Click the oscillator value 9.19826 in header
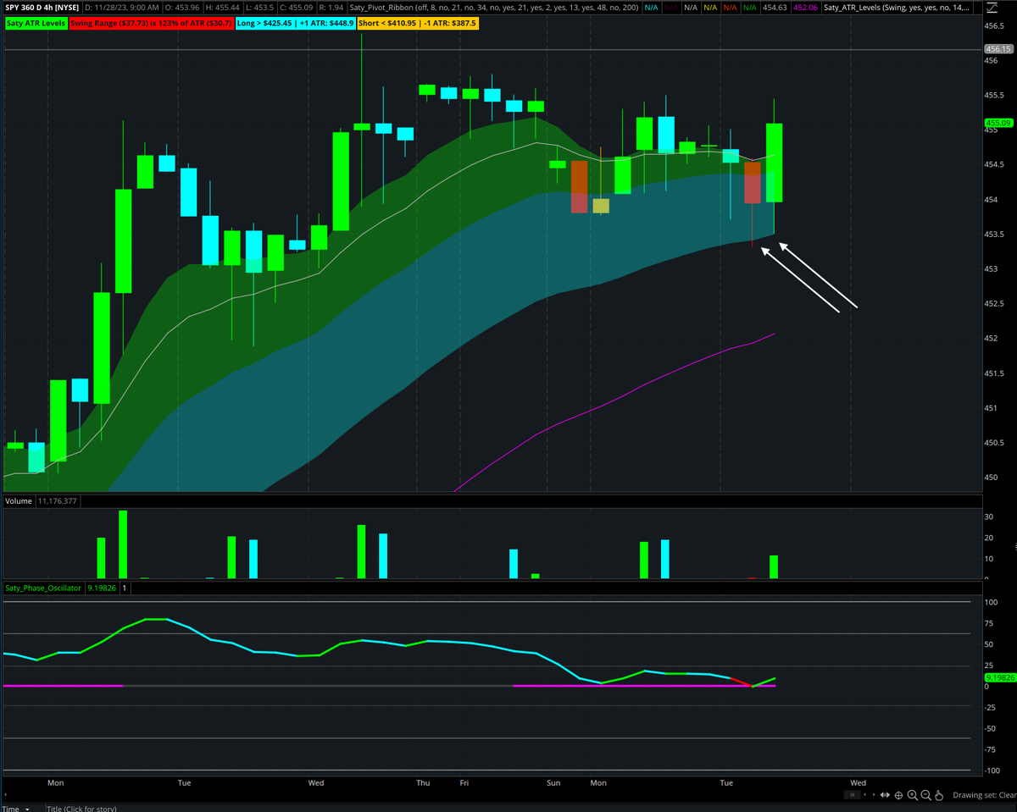This screenshot has width=1017, height=812. [101, 587]
